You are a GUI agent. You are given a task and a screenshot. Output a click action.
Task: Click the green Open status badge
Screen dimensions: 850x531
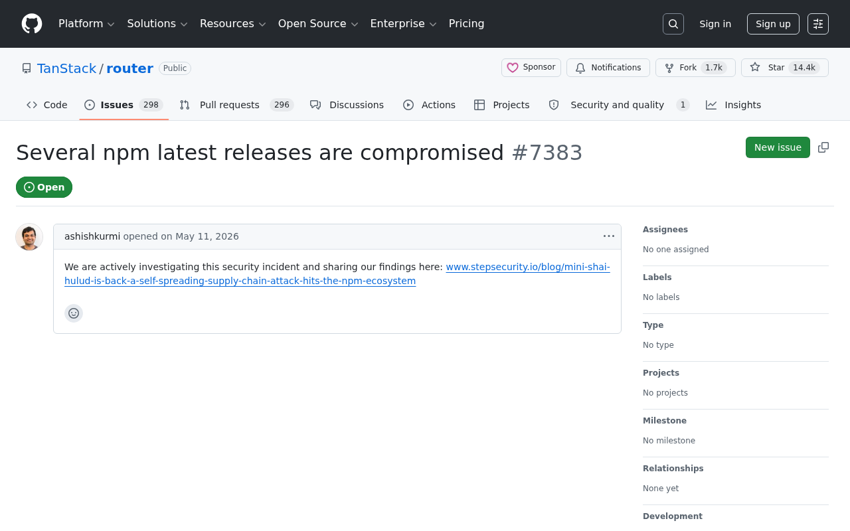click(x=44, y=187)
